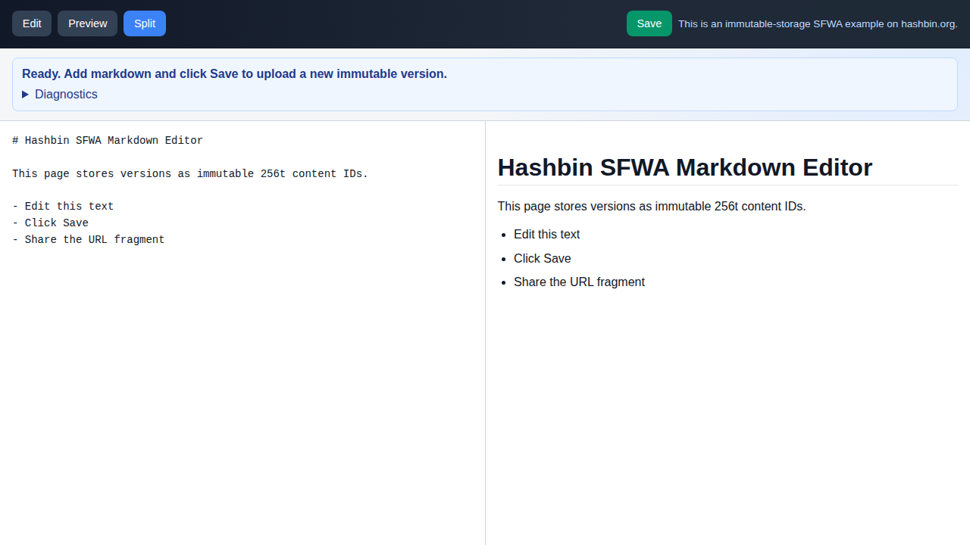Click empty space in the markdown editor
This screenshot has height=545, width=970.
[x=242, y=394]
